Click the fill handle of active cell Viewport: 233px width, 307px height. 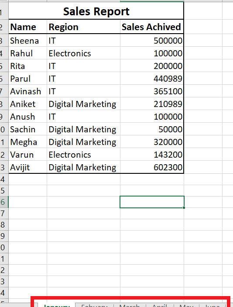184,207
